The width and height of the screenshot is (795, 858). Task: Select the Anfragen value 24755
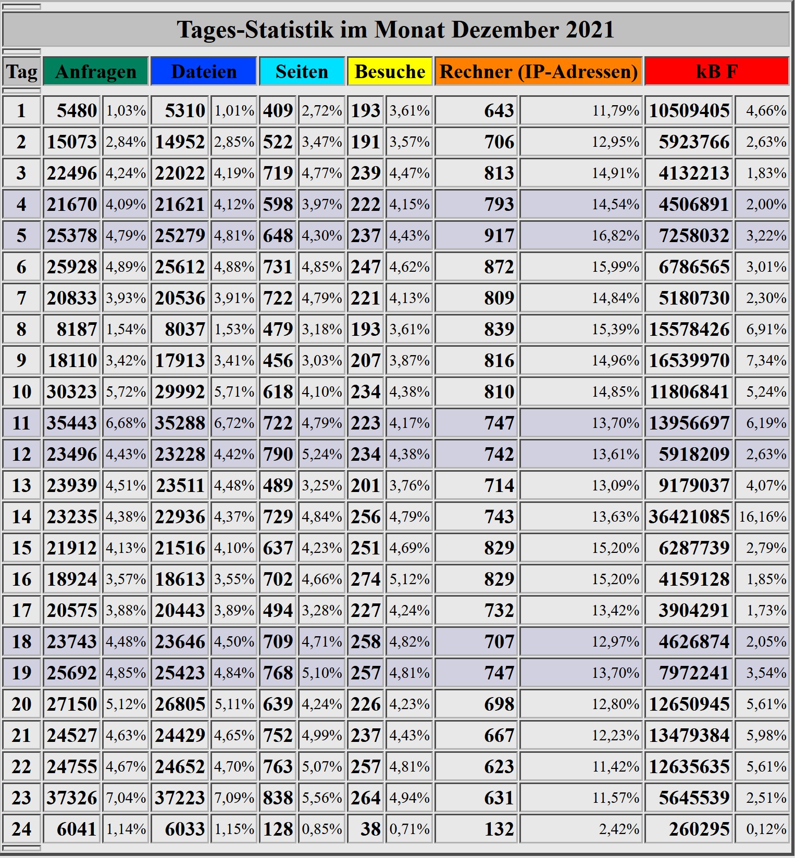pos(72,766)
